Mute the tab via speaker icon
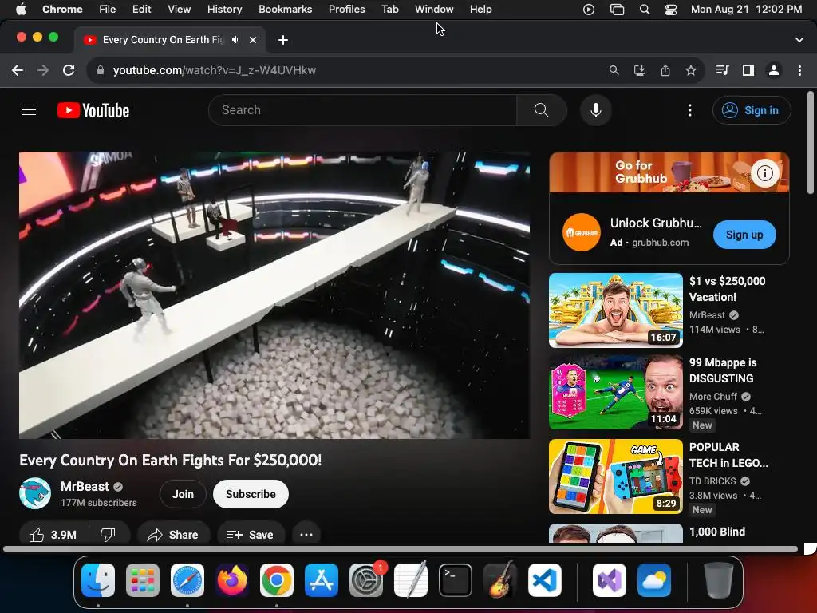Image resolution: width=817 pixels, height=613 pixels. pos(236,40)
